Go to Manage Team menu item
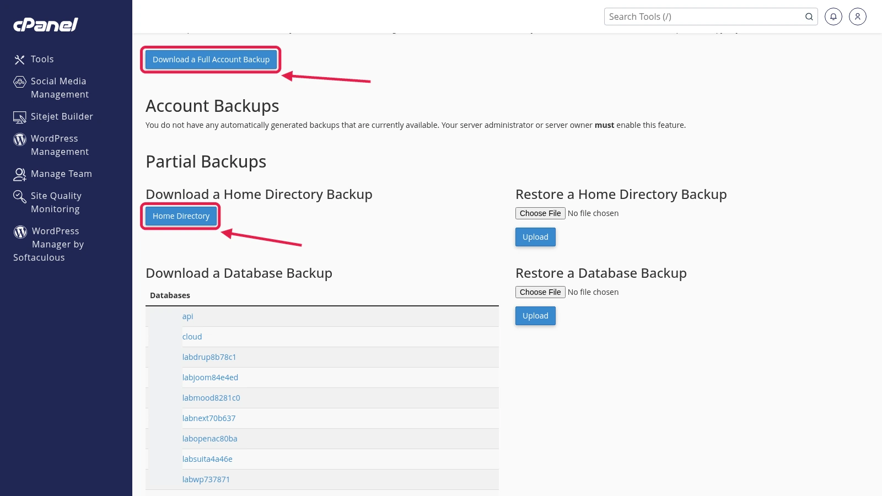The width and height of the screenshot is (882, 496). [61, 174]
